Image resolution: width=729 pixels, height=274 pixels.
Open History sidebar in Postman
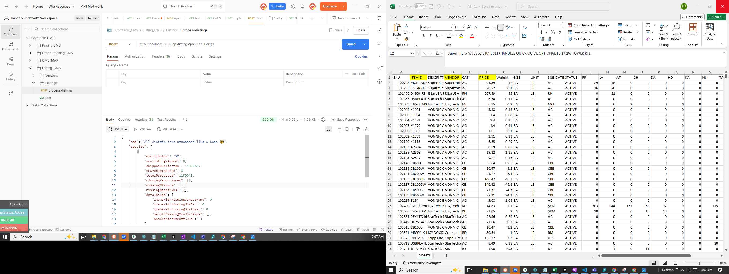[11, 76]
